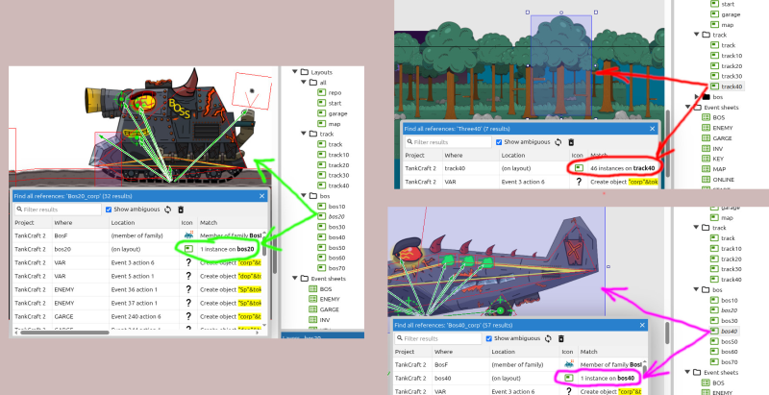Image resolution: width=769 pixels, height=395 pixels.
Task: Collapse the Layouts folder in the project tree
Action: (x=292, y=72)
